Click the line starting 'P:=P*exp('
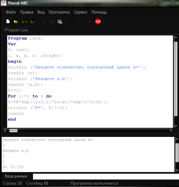 click(58, 102)
